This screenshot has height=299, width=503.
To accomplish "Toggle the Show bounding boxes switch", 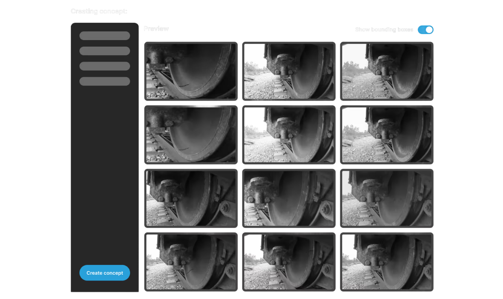I will pos(425,30).
